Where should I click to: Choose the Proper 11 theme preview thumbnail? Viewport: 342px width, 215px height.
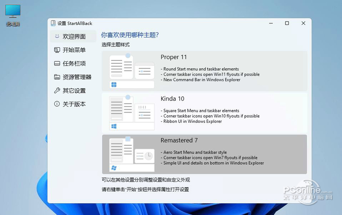pos(132,71)
